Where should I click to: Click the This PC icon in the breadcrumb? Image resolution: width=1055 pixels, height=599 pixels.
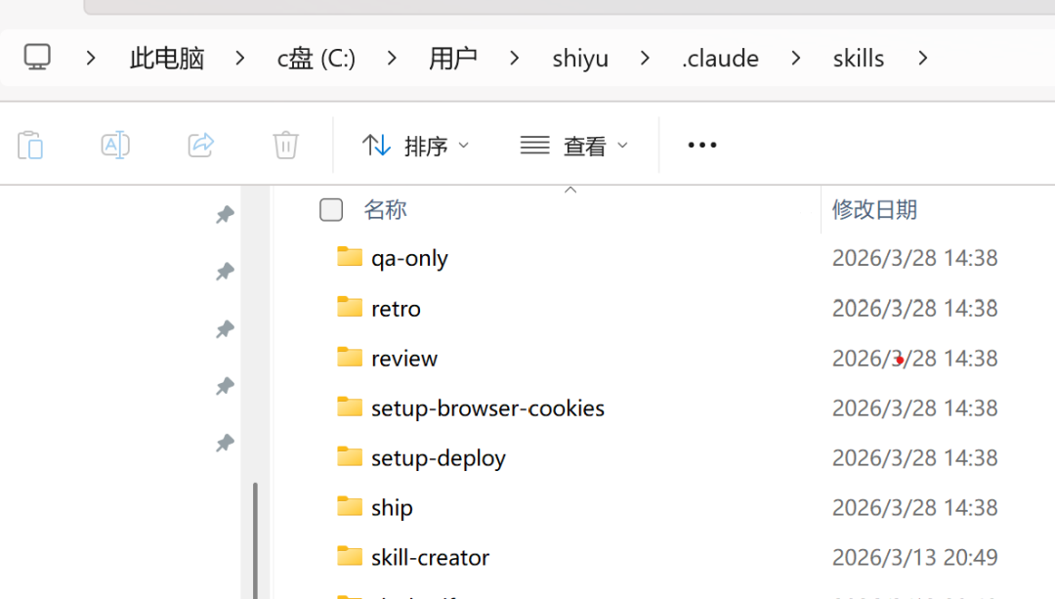click(x=37, y=57)
